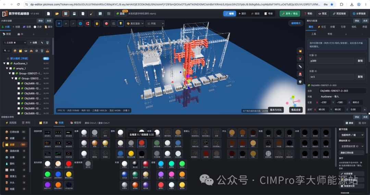This screenshot has width=370, height=195.
Task: Check the empty_1 checkbox
Action: tap(10, 68)
